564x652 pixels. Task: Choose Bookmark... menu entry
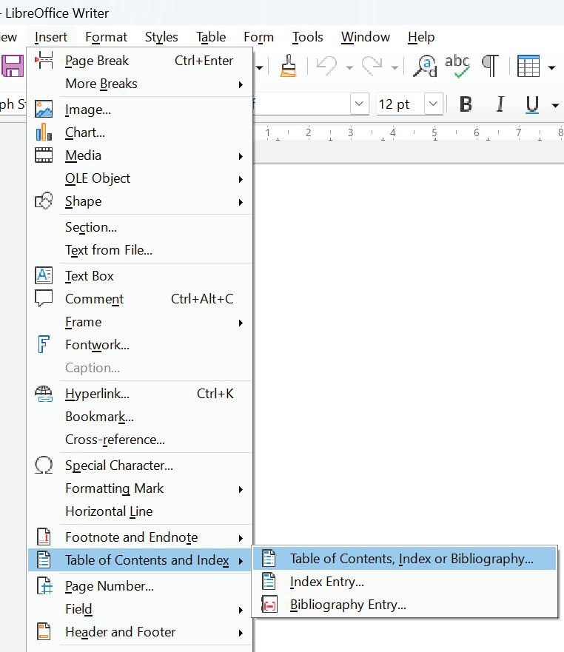pyautogui.click(x=140, y=417)
